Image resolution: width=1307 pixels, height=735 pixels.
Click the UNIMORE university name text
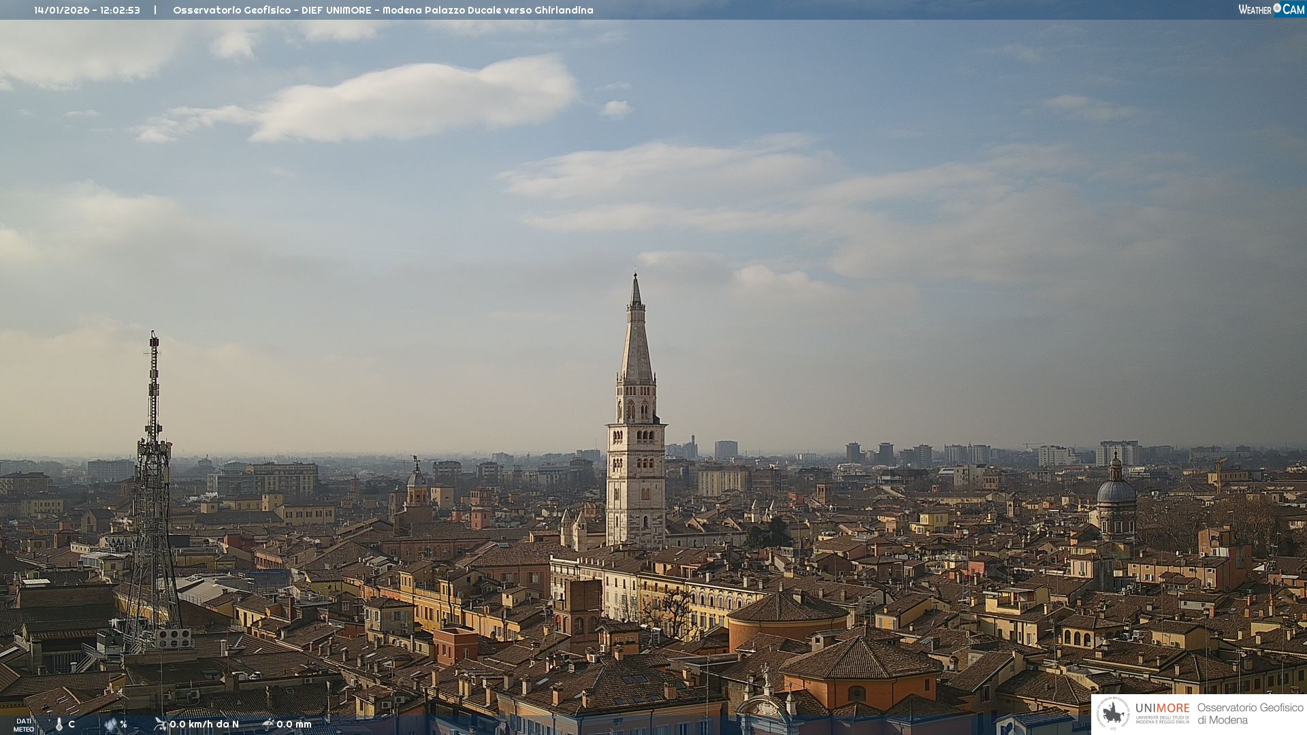click(x=1162, y=708)
